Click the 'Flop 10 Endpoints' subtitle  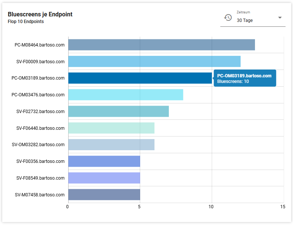26,22
